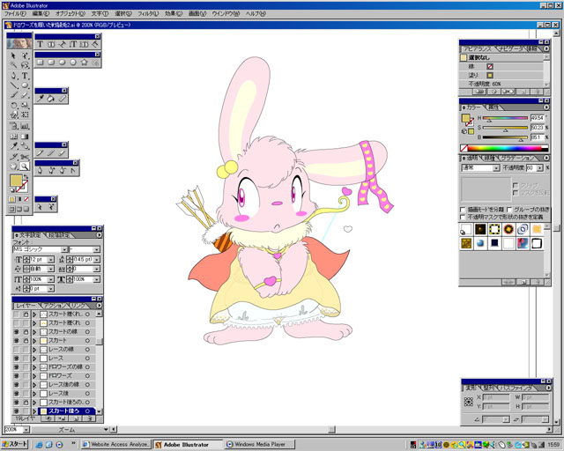Choose the Paintbrush tool
The width and height of the screenshot is (564, 451).
point(13,95)
